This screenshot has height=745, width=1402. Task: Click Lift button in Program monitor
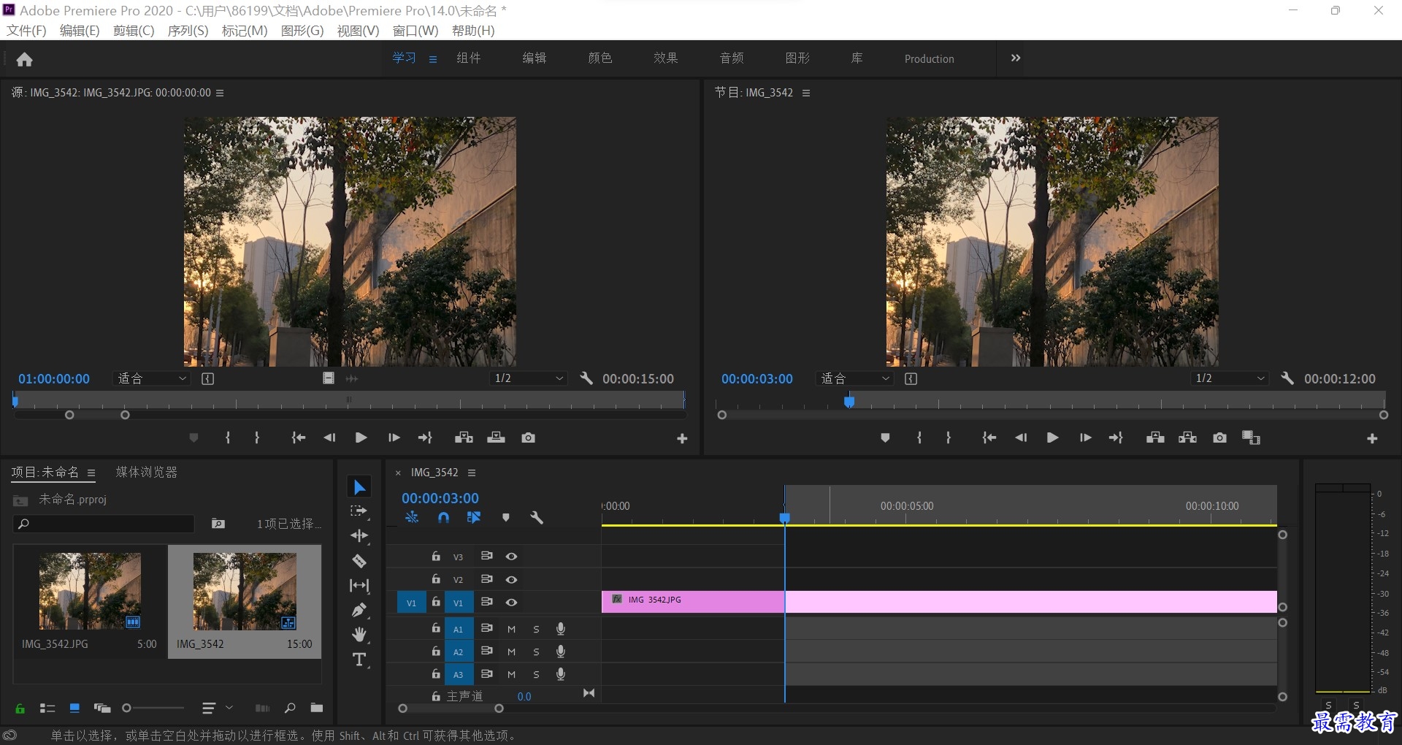pyautogui.click(x=1155, y=438)
